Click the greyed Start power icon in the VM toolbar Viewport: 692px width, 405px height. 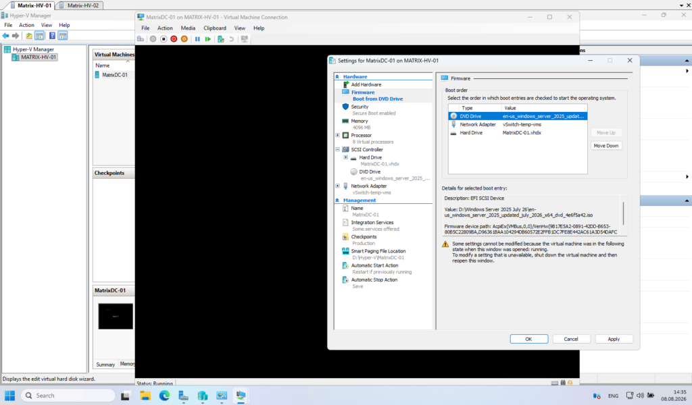point(153,39)
